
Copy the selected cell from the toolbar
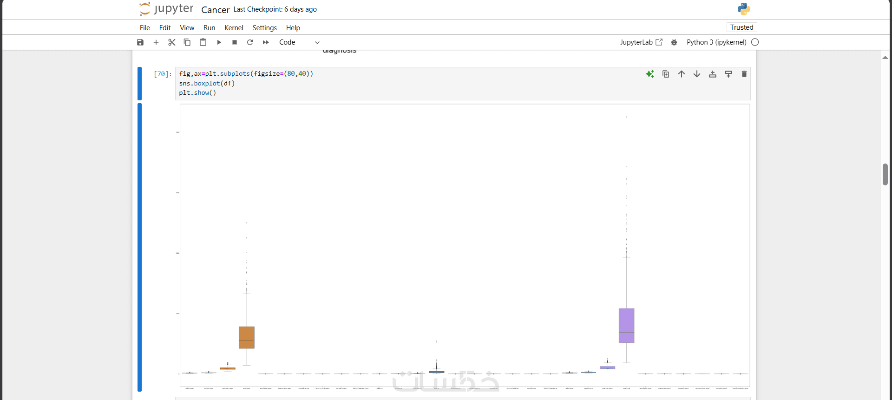(187, 42)
